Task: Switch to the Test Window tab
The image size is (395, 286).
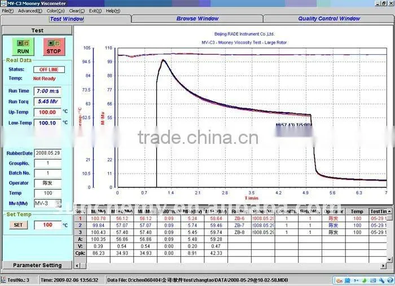Action: (x=66, y=19)
